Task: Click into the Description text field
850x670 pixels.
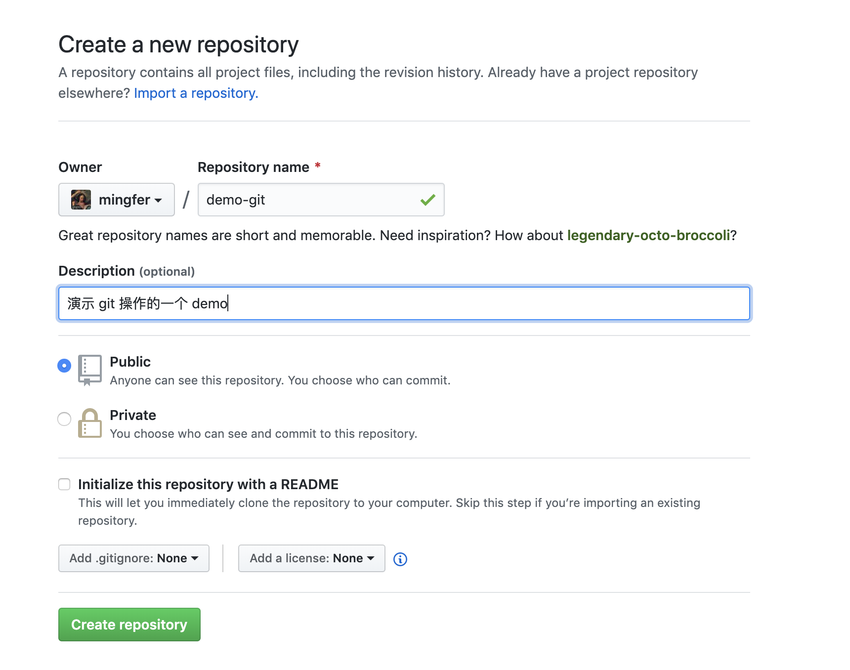Action: tap(404, 303)
